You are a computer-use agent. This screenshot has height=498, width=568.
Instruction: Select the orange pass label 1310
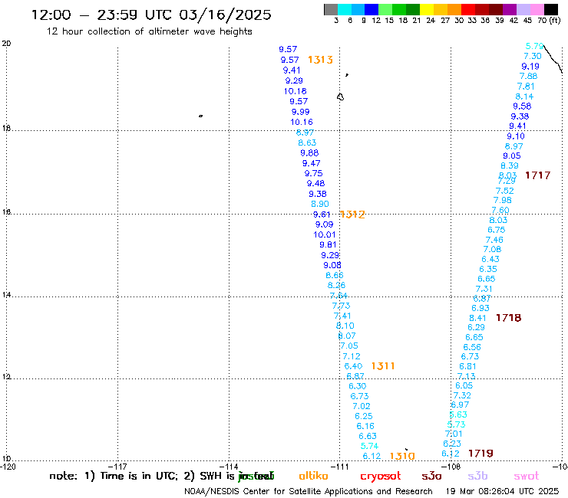click(402, 456)
